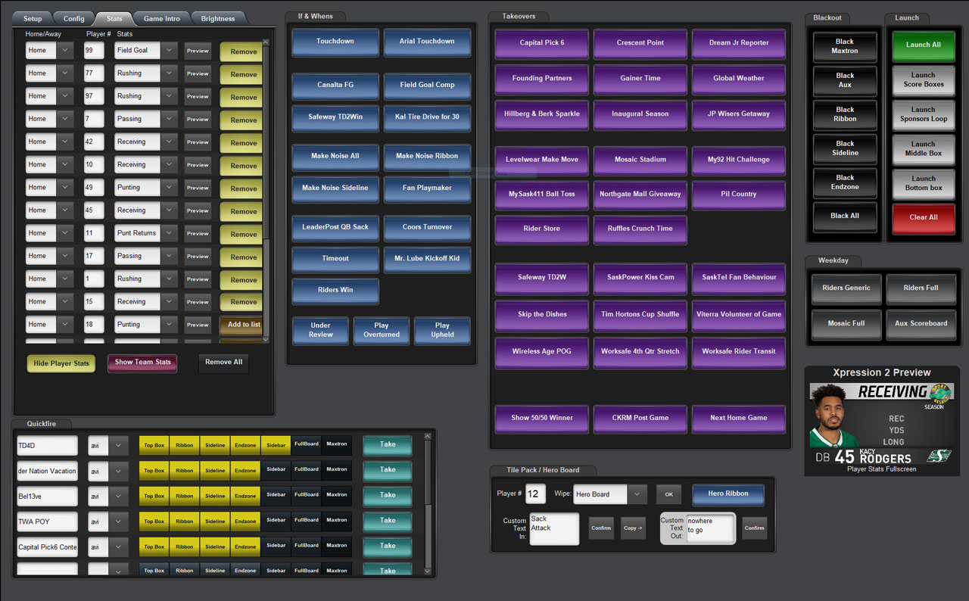Viewport: 969px width, 601px height.
Task: Click the SaskPower Kiss Cam takeover
Action: pos(640,278)
